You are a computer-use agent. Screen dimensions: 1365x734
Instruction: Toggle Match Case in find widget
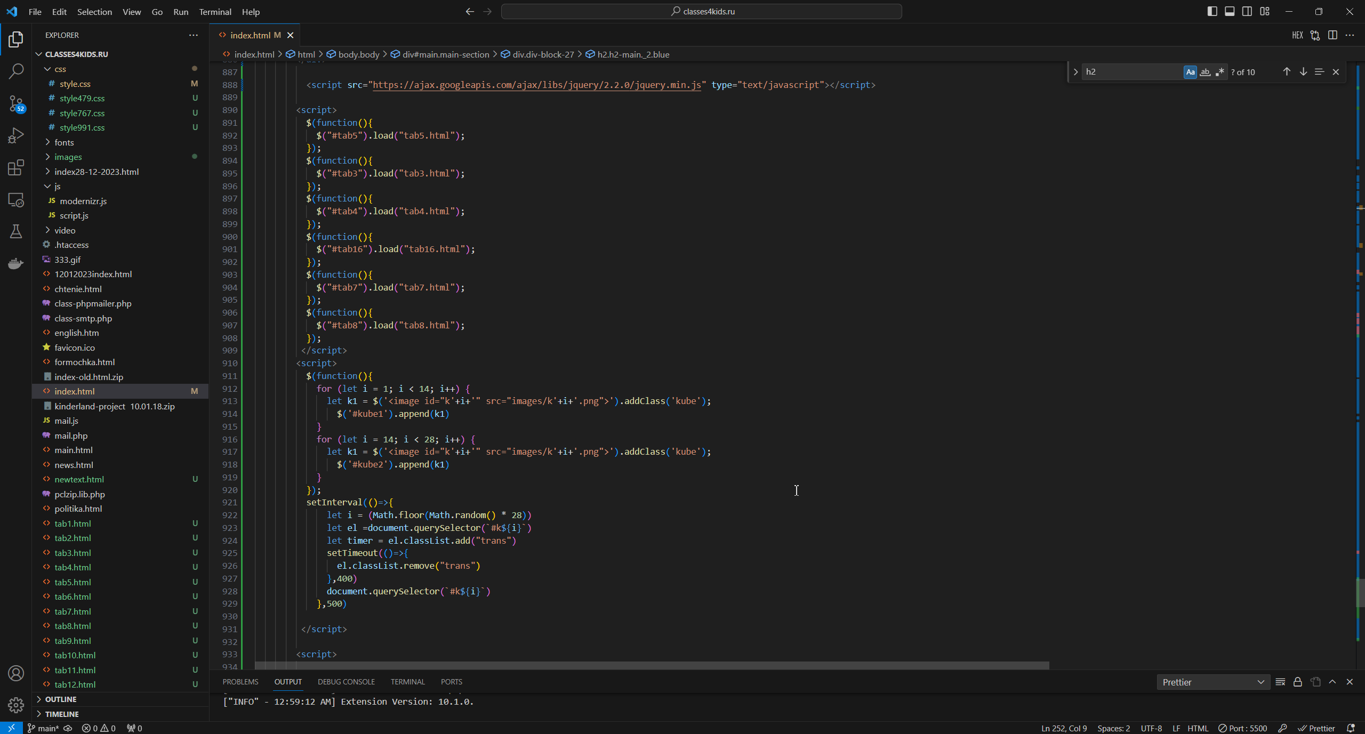pos(1190,72)
